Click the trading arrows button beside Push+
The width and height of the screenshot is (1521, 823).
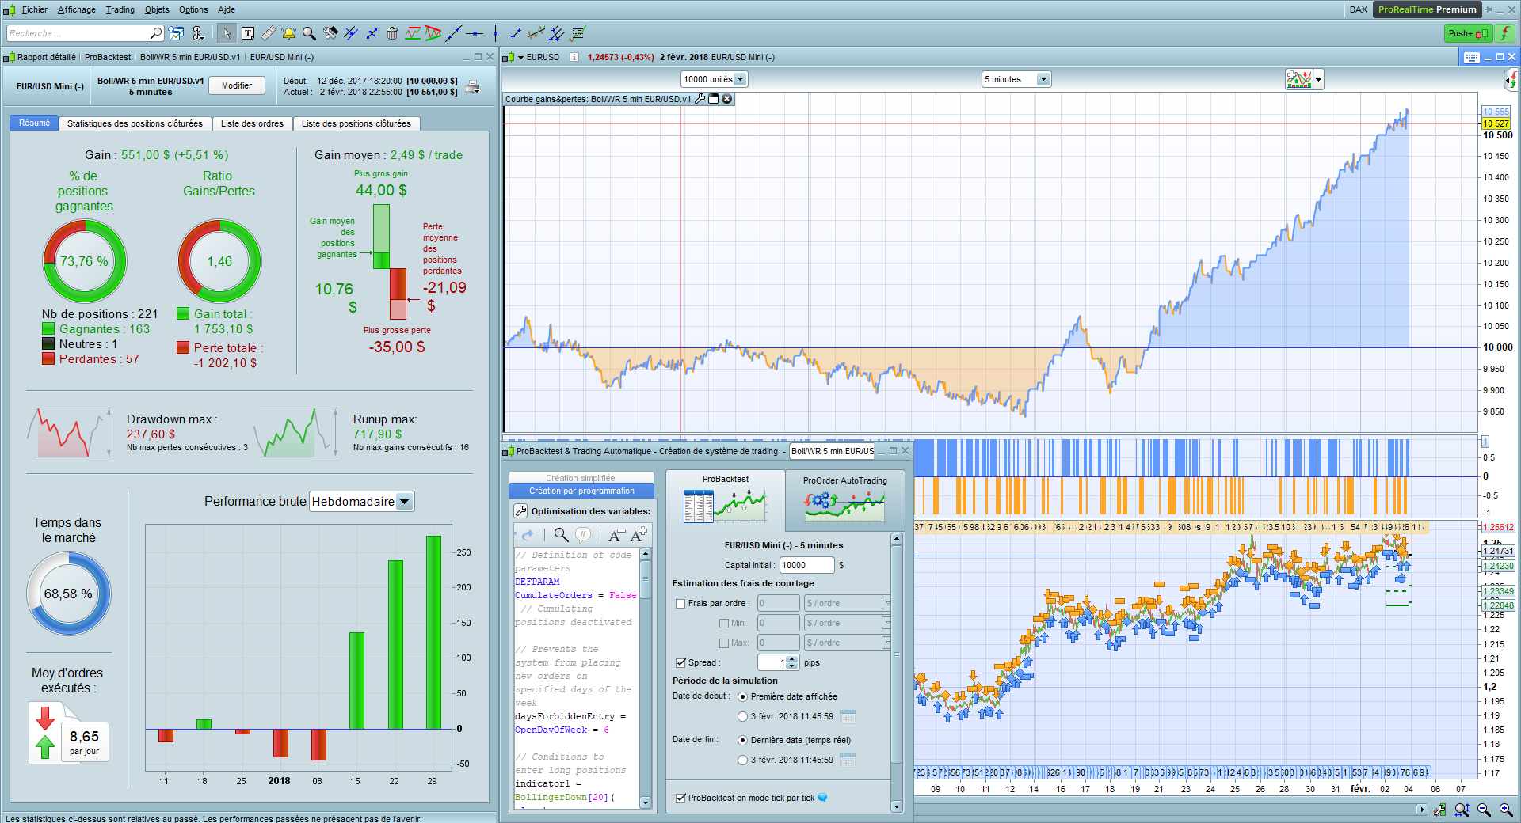(1504, 33)
